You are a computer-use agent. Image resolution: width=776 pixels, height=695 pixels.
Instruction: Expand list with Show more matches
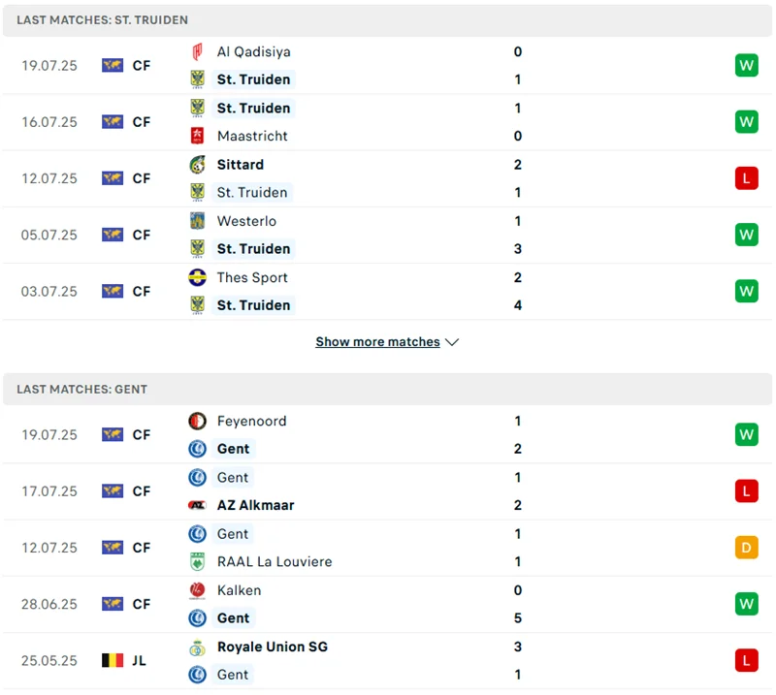377,342
